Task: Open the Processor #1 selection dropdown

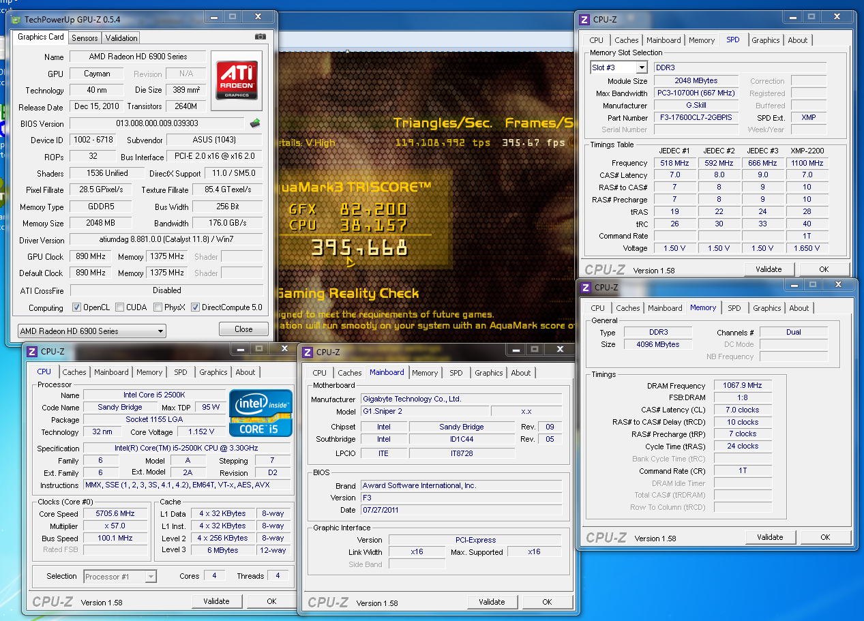Action: click(120, 577)
